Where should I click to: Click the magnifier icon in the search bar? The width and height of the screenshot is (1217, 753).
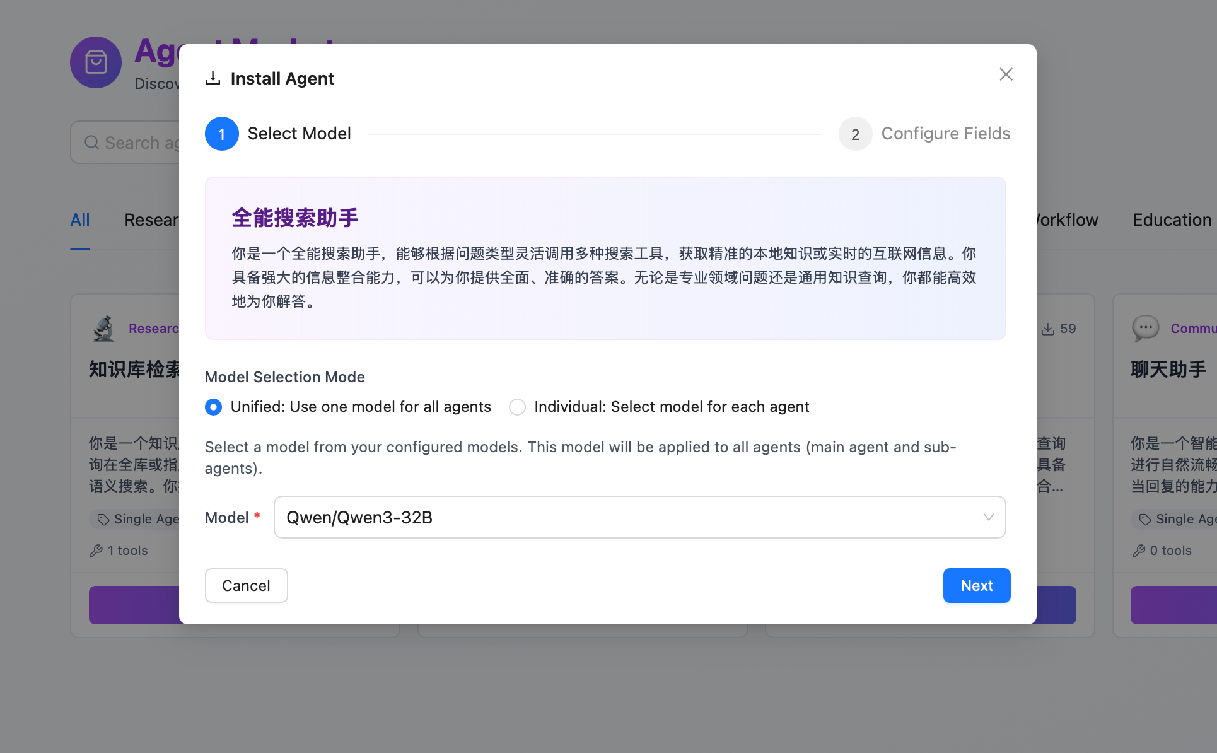[x=91, y=143]
